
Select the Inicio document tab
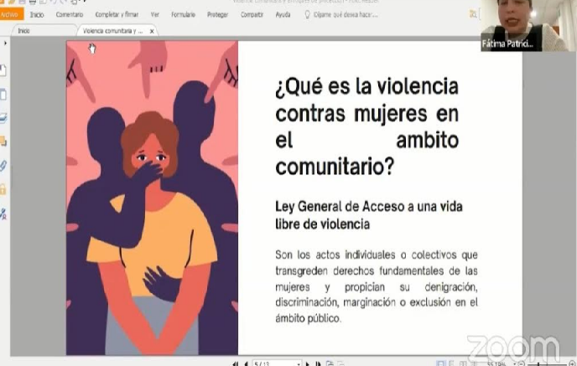pos(23,29)
